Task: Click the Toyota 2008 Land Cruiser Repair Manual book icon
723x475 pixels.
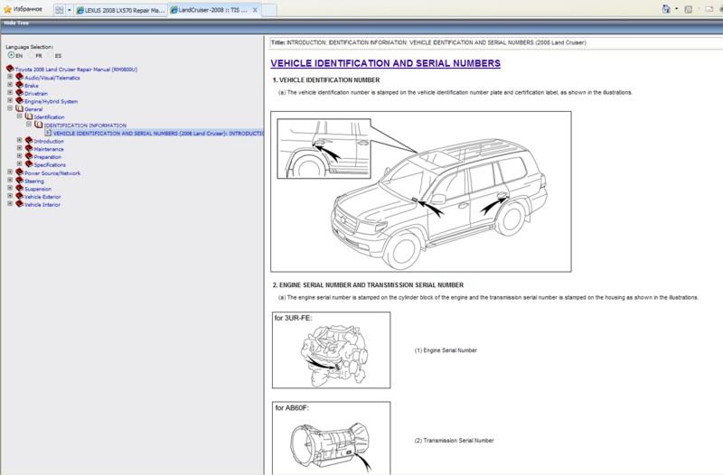Action: tap(10, 69)
